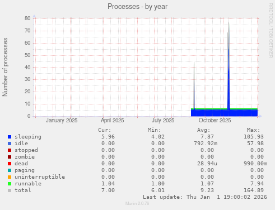
Task: Click sleeping's current value 5.96
Action: coord(108,137)
